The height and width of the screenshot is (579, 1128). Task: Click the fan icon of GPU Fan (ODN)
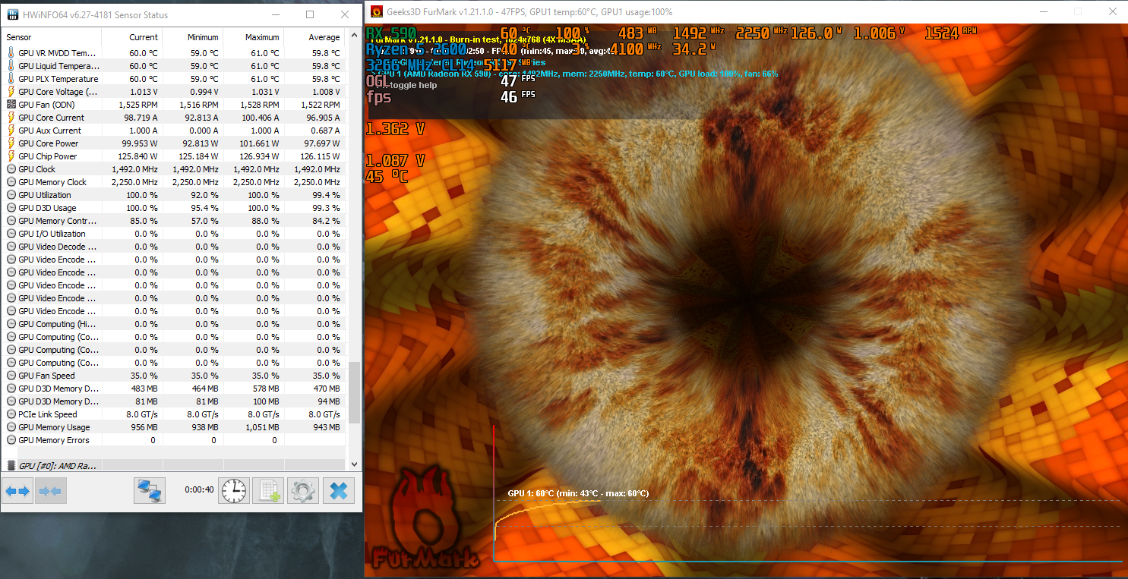pos(11,105)
